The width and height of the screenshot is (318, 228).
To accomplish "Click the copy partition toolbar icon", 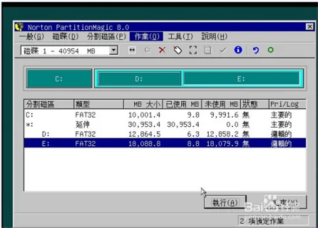I will click(x=208, y=50).
